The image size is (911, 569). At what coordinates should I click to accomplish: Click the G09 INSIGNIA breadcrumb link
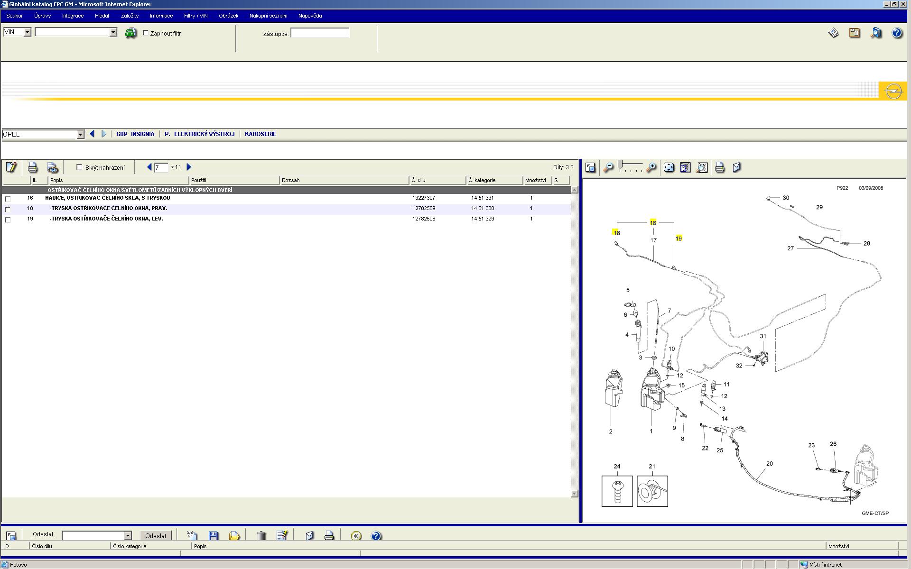135,134
